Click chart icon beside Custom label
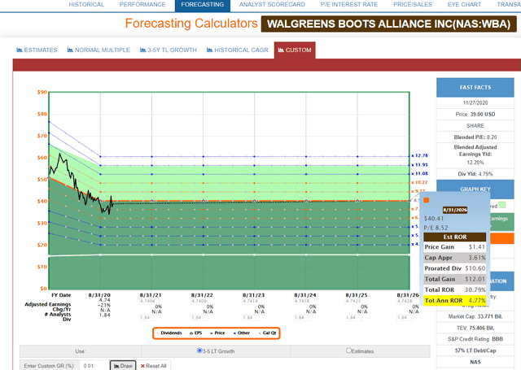This screenshot has height=370, width=521. pos(281,50)
